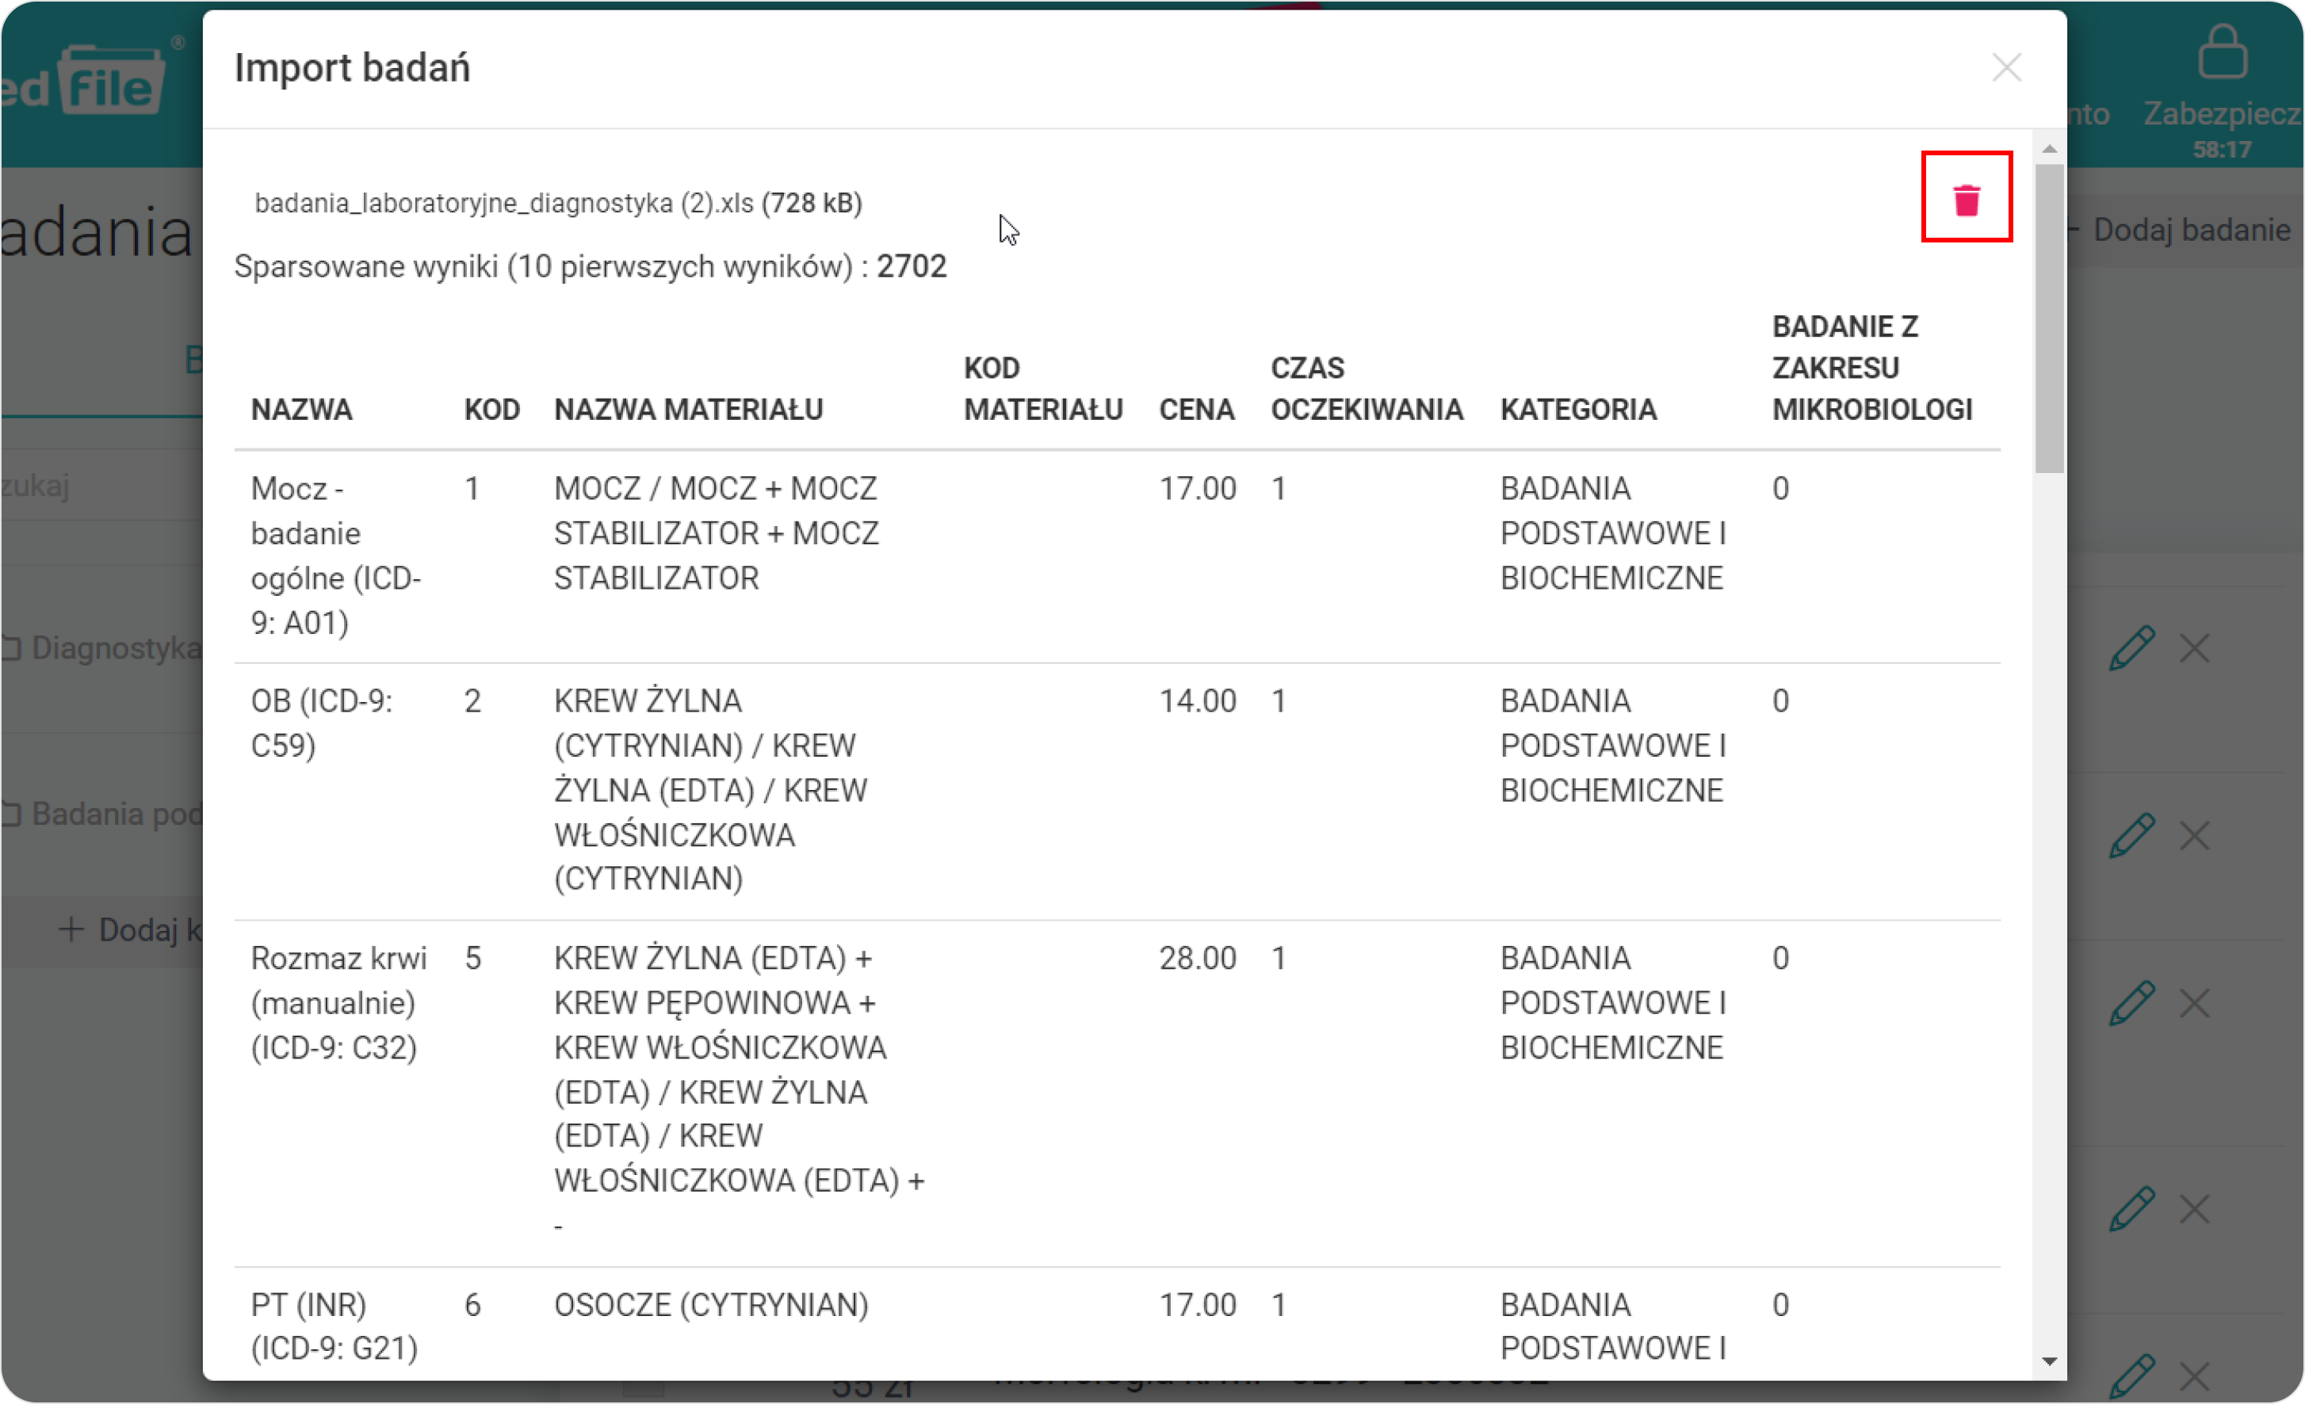2305x1404 pixels.
Task: Click the KOD value 6 in the PT (INR) row
Action: tap(472, 1304)
